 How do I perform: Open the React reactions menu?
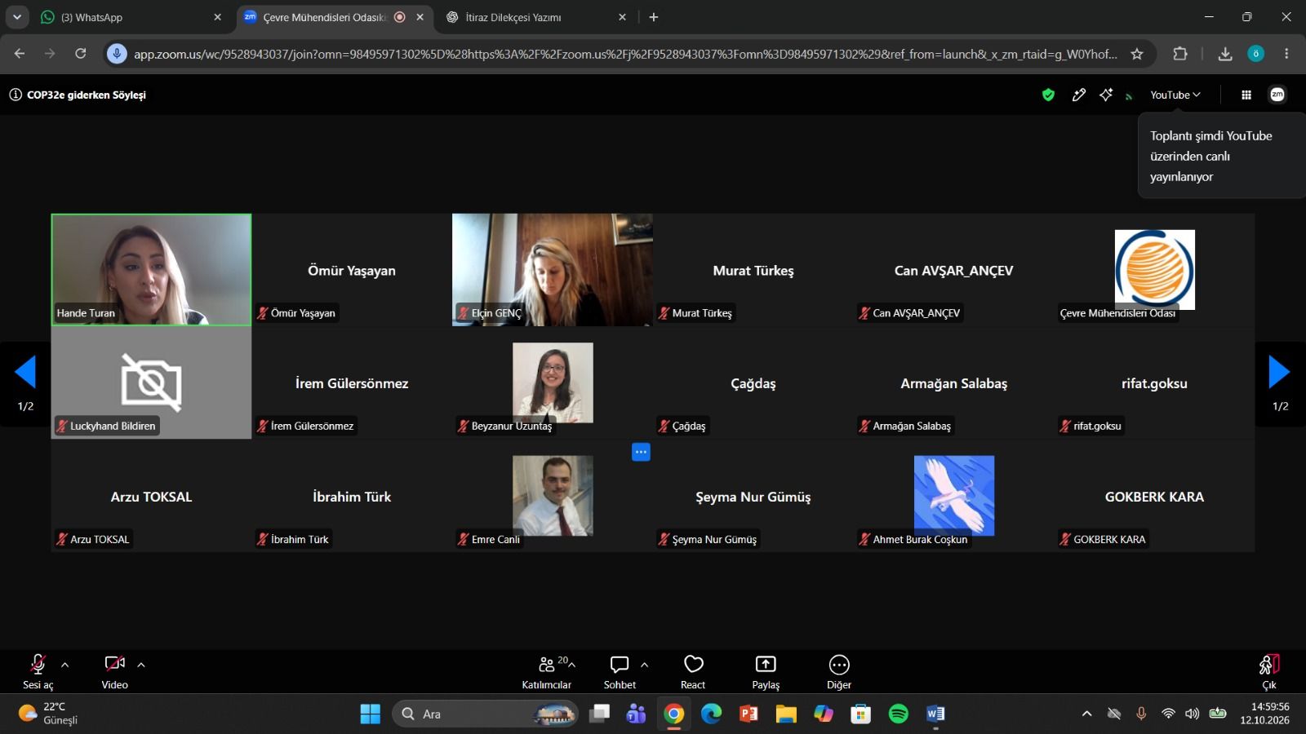[693, 672]
